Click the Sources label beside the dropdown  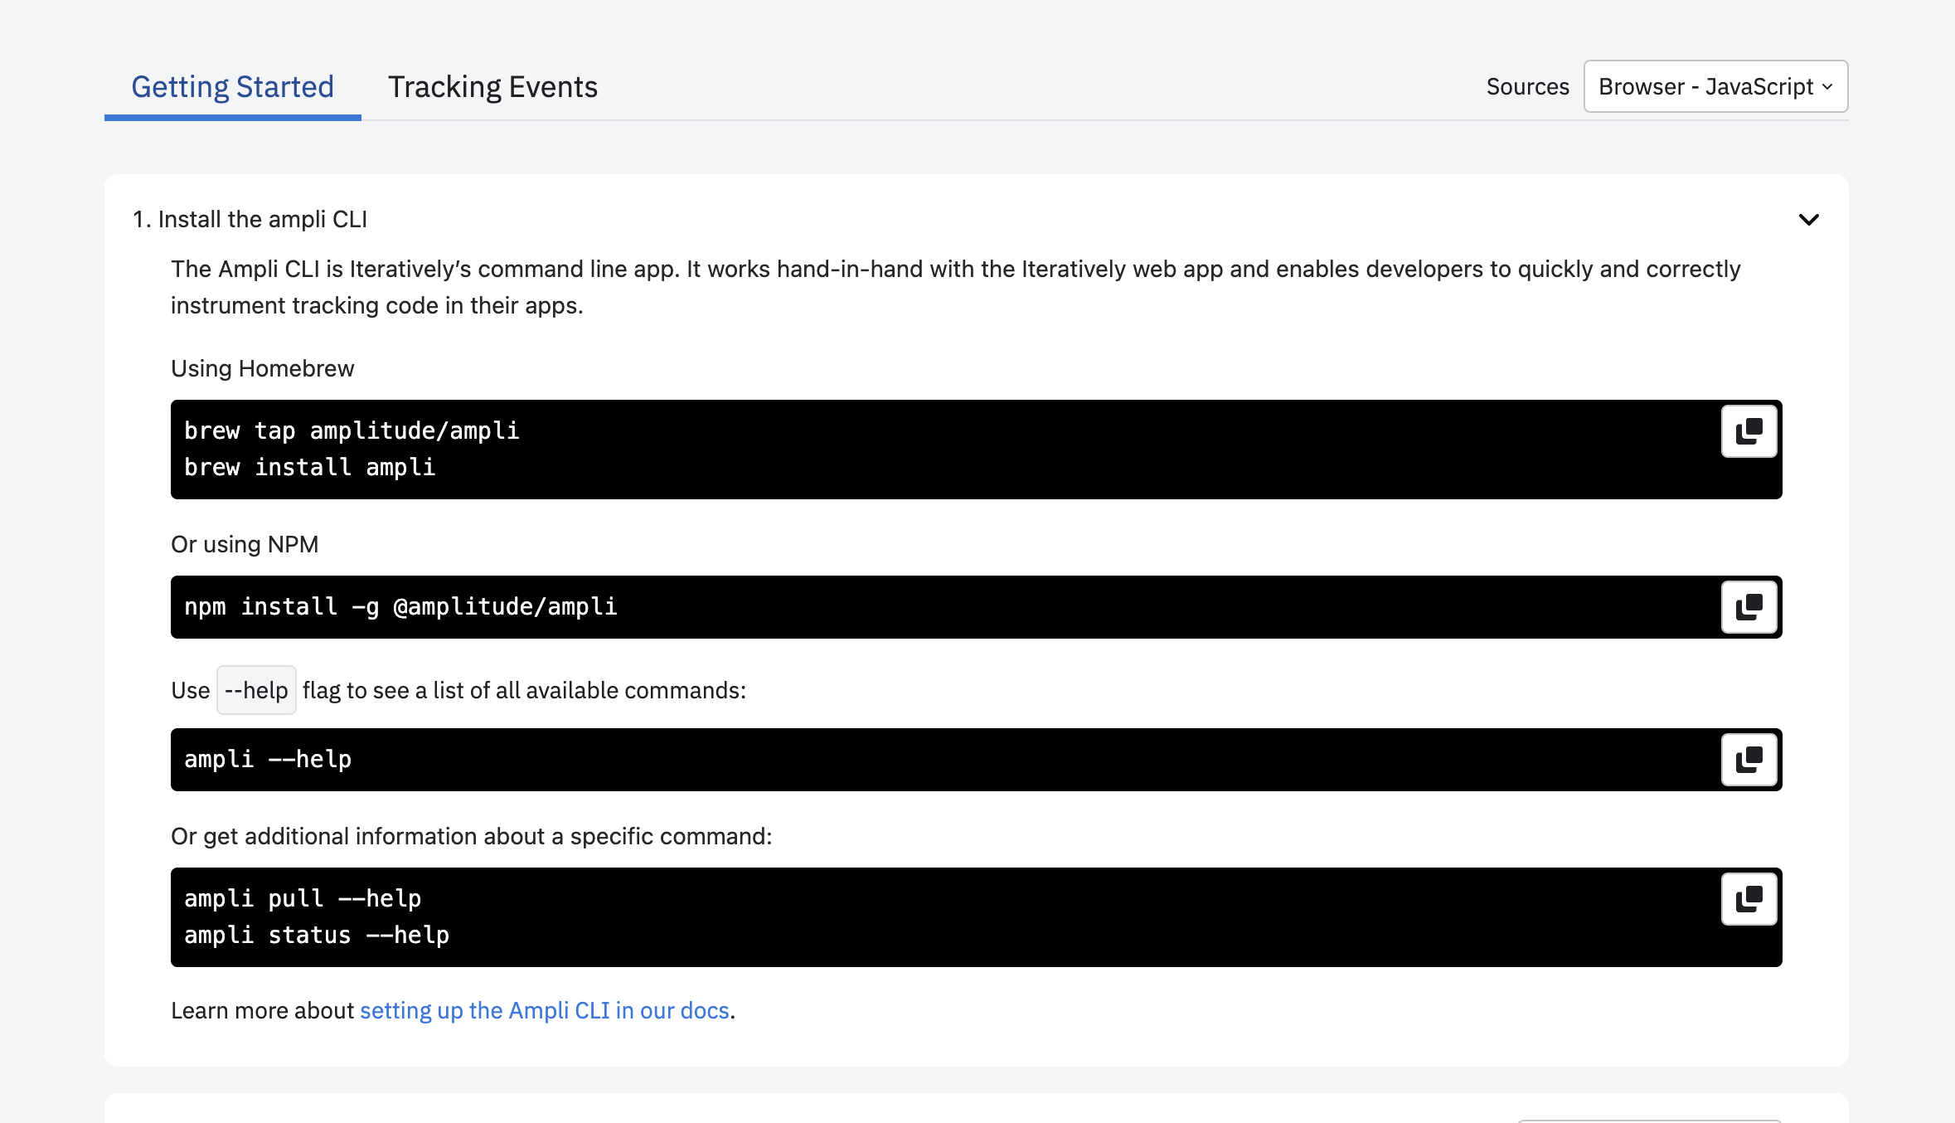(x=1527, y=87)
